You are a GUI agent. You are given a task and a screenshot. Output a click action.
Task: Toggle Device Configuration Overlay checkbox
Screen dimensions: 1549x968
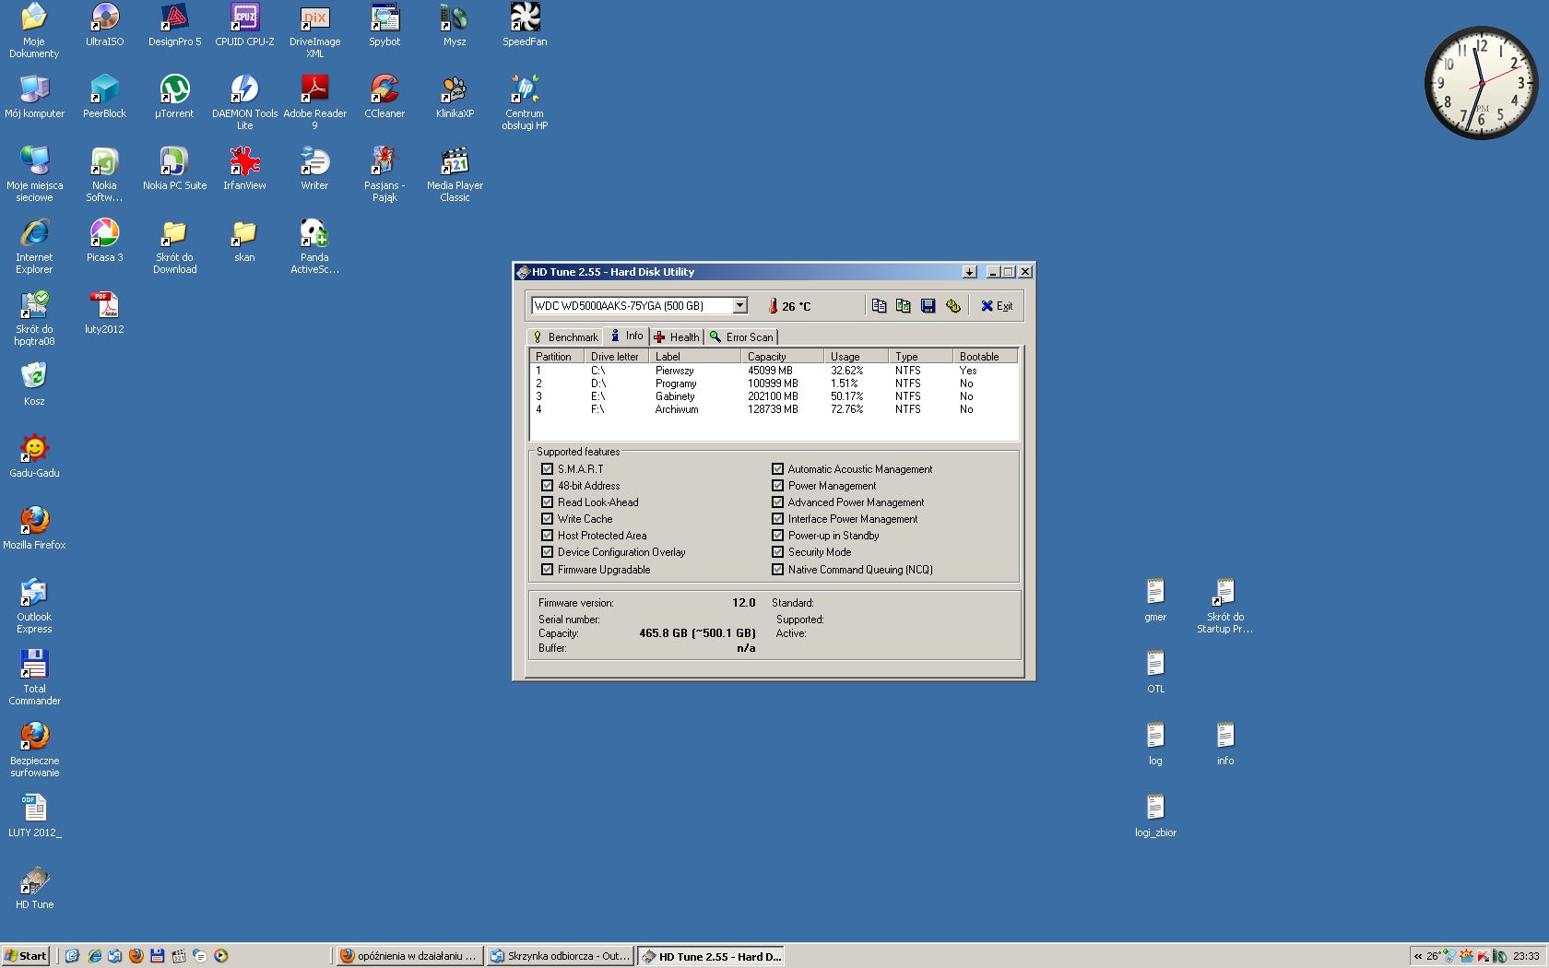point(547,551)
